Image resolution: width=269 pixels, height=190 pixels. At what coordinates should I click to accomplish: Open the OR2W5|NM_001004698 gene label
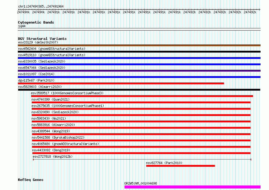(x=141, y=183)
